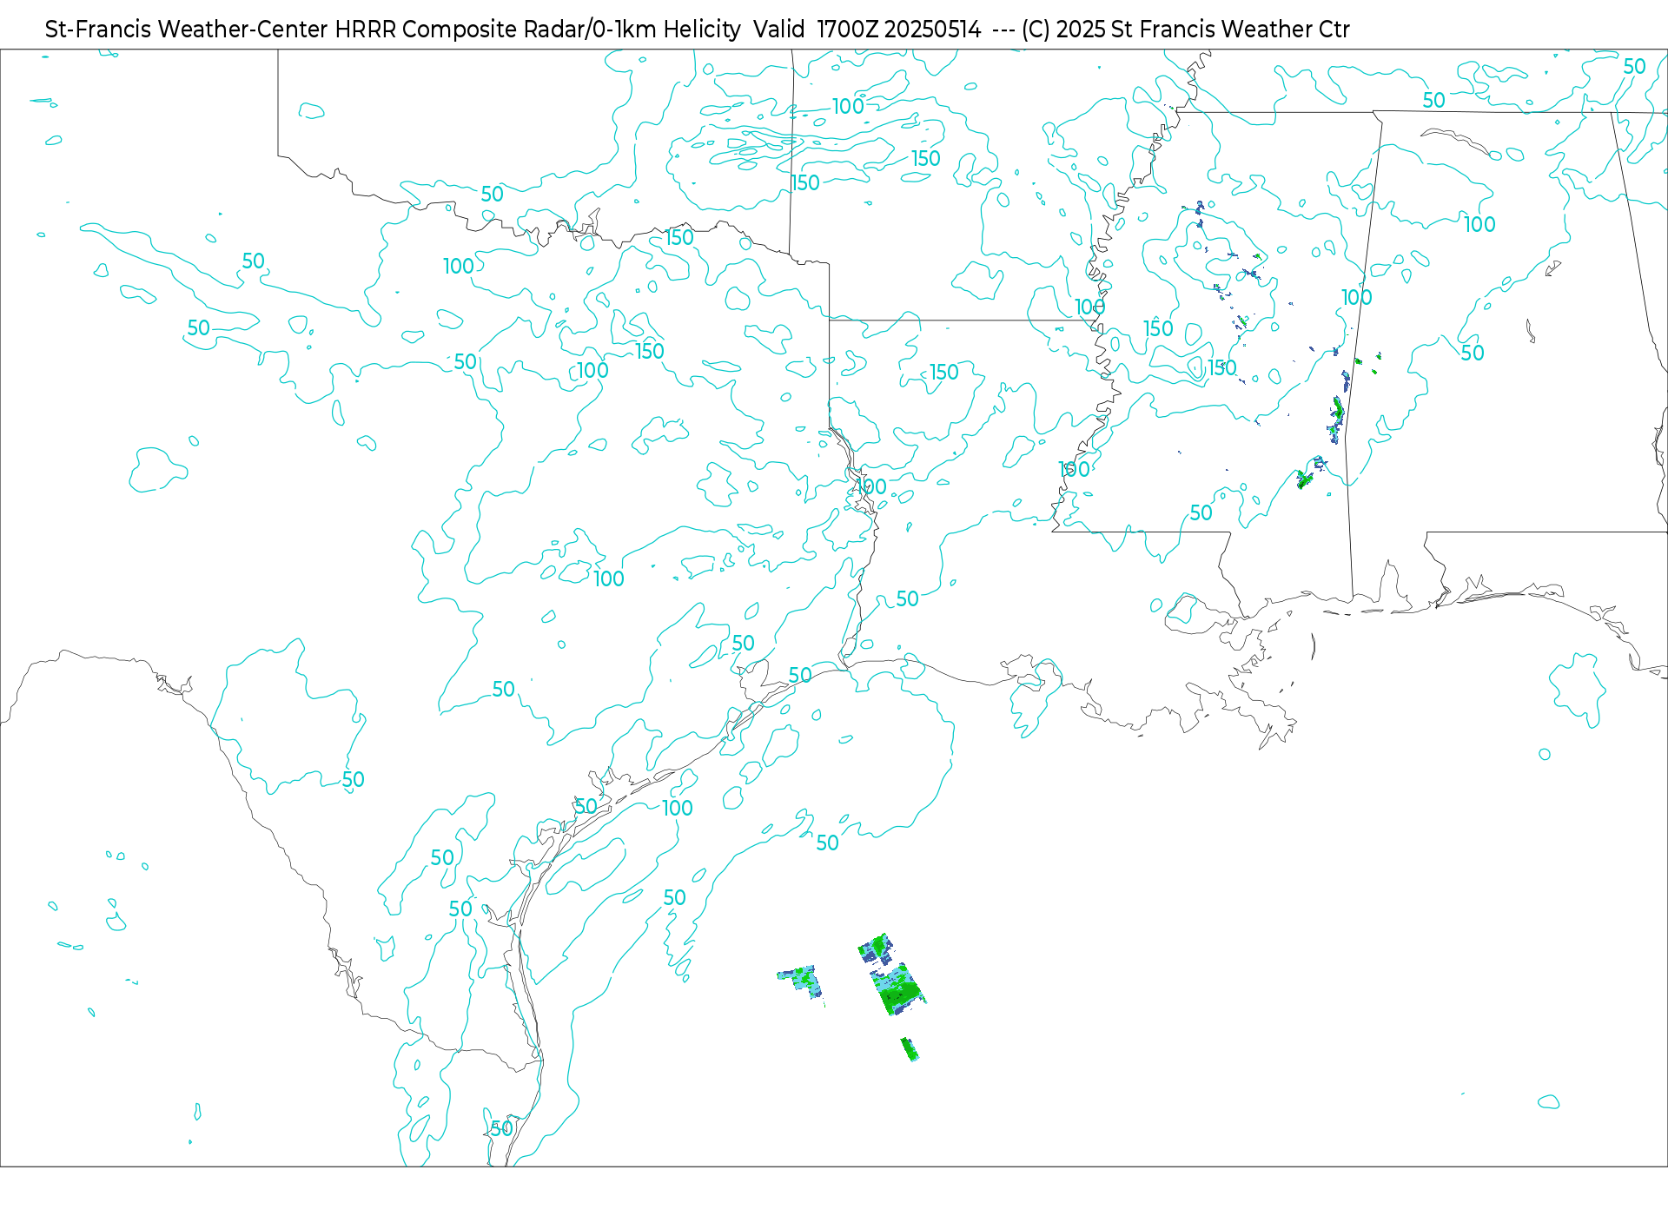Click the "Valid 1700Z 20250514" timestamp text
This screenshot has width=1668, height=1216.
[x=867, y=30]
